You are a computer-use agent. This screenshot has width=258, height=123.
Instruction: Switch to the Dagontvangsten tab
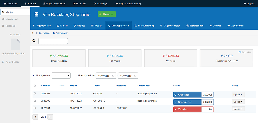pos(170,26)
